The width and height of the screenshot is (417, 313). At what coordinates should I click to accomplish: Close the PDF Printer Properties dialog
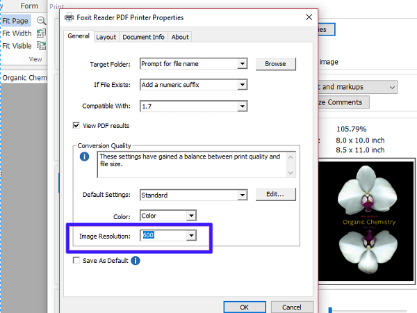[308, 17]
